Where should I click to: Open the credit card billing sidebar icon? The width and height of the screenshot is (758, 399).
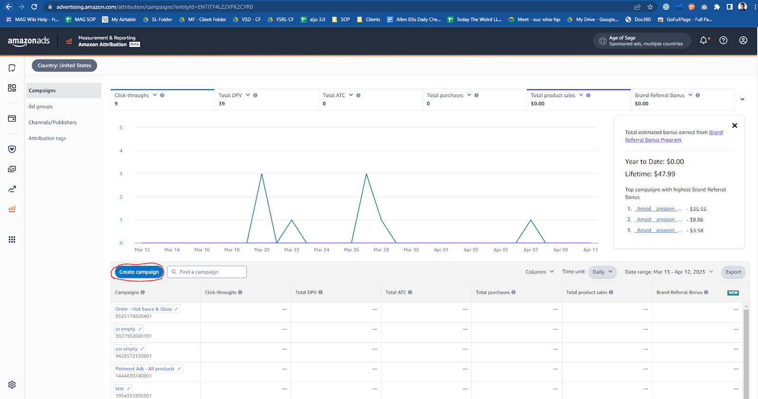pyautogui.click(x=12, y=118)
